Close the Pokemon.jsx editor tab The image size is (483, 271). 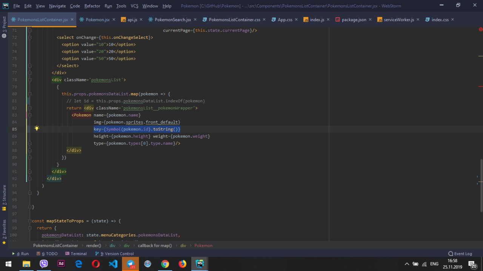tap(114, 20)
